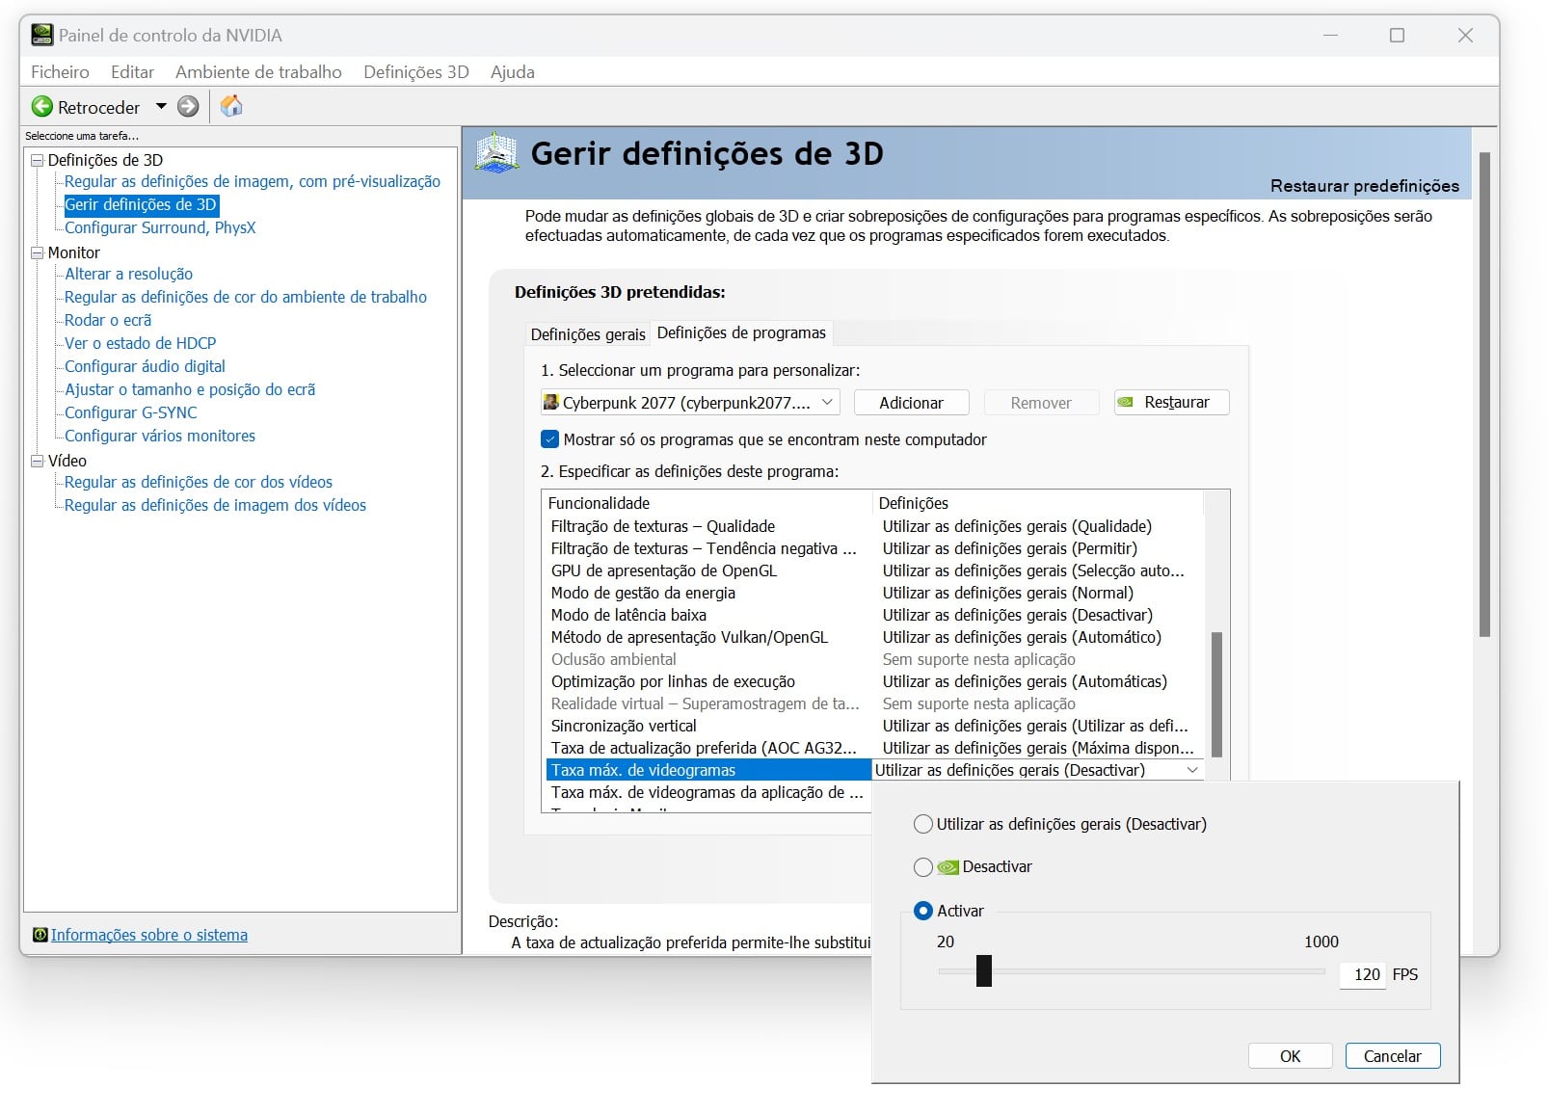Open Ajustar o tamanho e posição do ecrã
This screenshot has height=1114, width=1548.
point(190,389)
